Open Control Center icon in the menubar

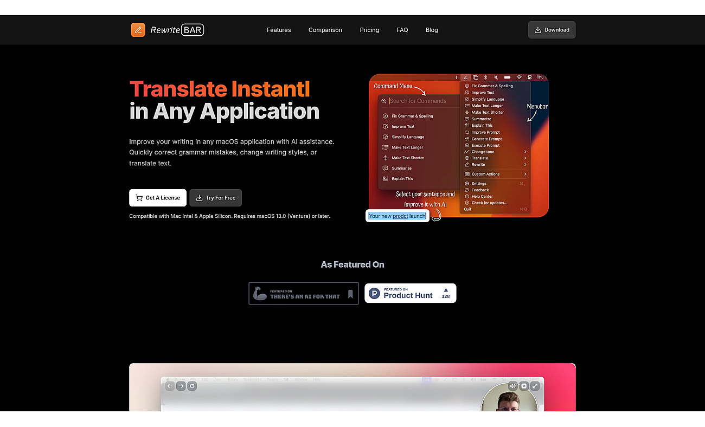[x=529, y=77]
